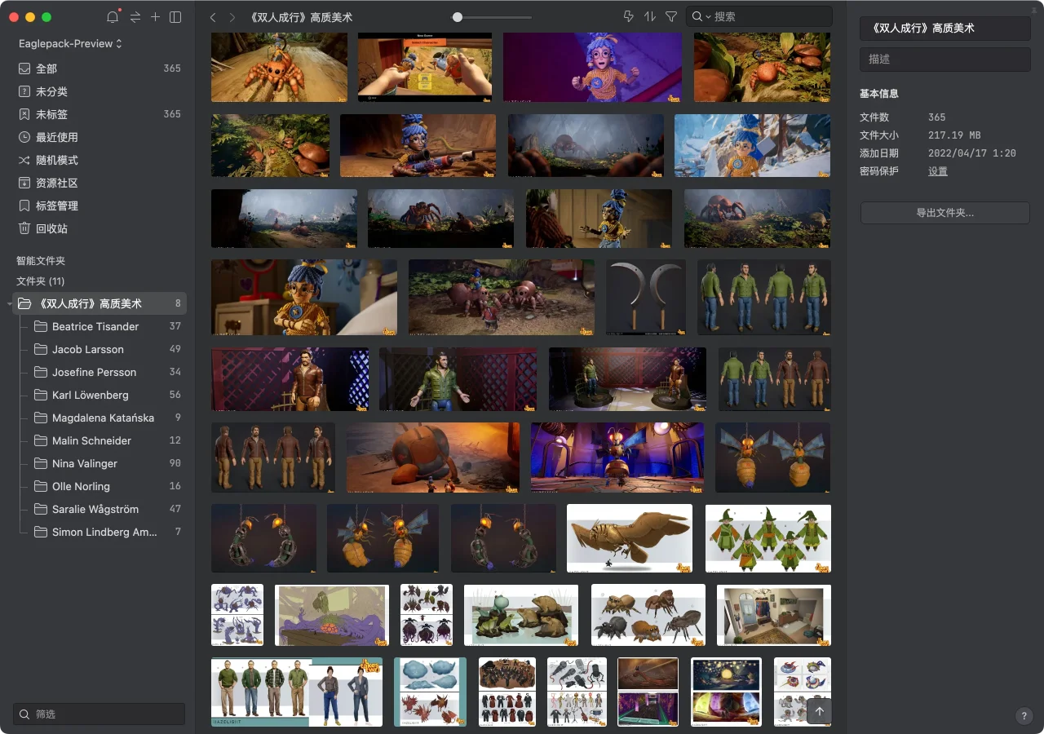The width and height of the screenshot is (1044, 734).
Task: Click the 文件夹 (11) section header
Action: click(x=41, y=281)
